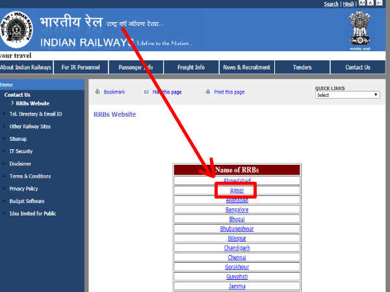Click the Indian Railways round logo
This screenshot has height=292, width=390.
[x=17, y=29]
